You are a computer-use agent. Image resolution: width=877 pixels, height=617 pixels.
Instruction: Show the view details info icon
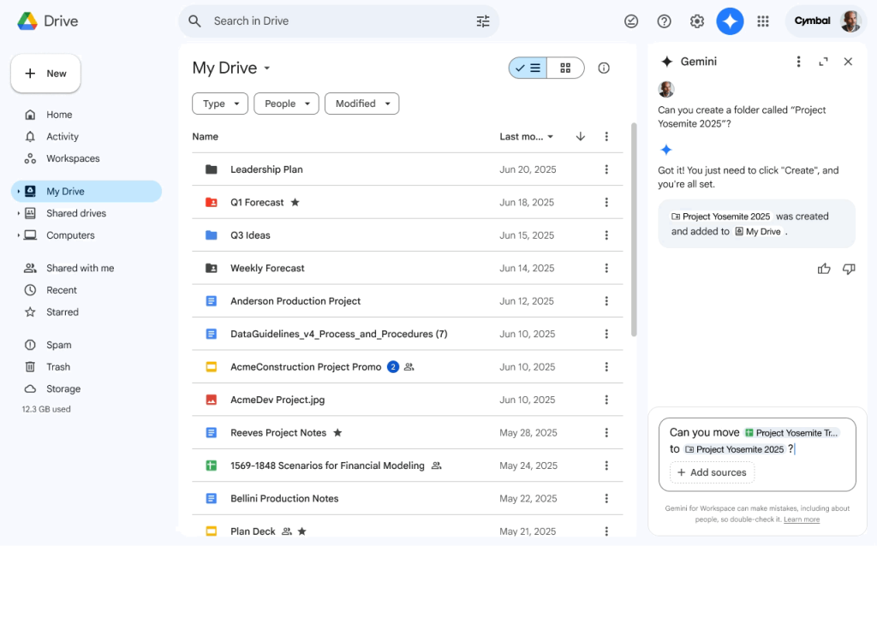click(x=604, y=68)
